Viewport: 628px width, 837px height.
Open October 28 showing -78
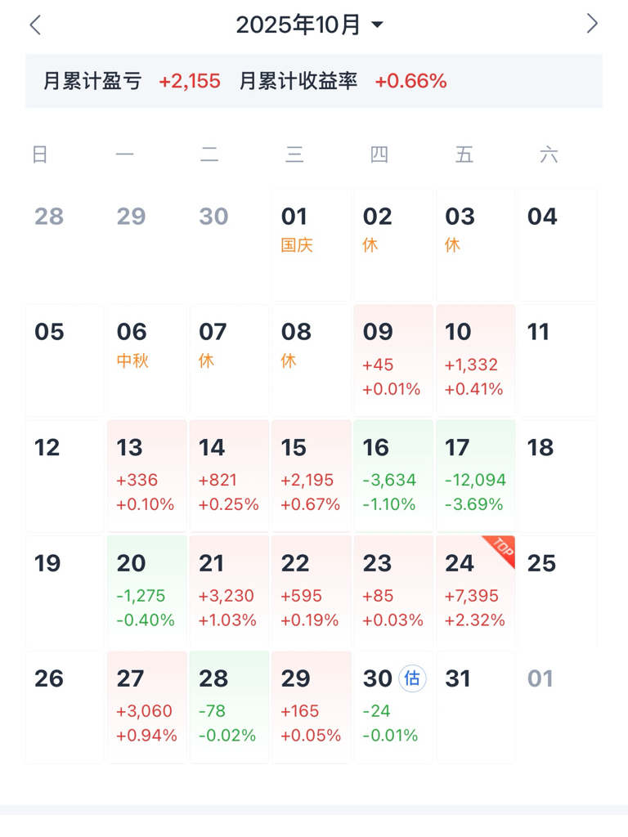pos(229,708)
